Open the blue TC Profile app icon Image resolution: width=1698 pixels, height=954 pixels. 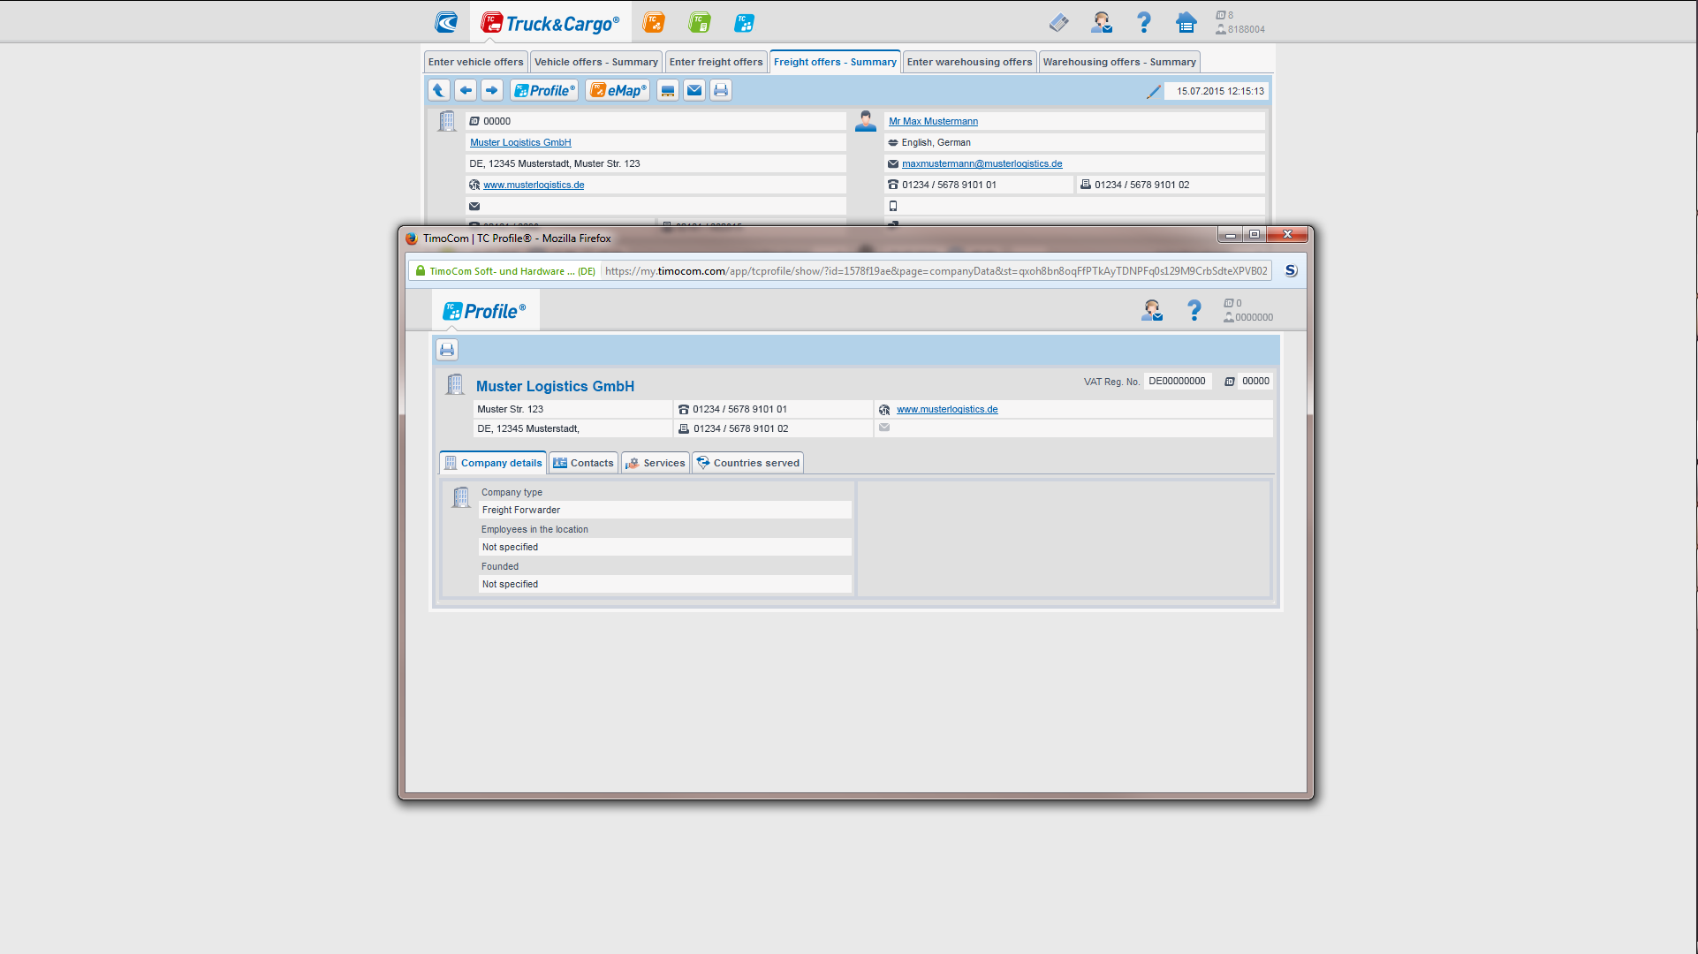coord(744,23)
